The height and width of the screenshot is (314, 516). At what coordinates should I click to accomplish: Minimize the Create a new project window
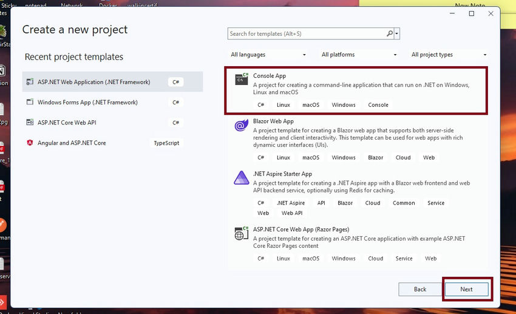click(x=452, y=13)
